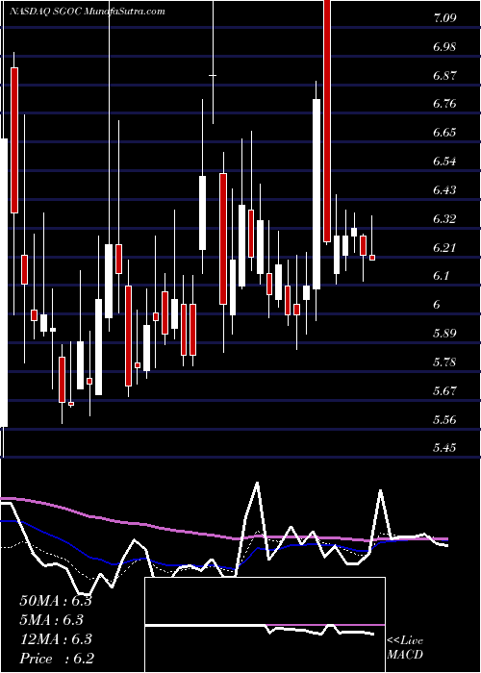This screenshot has height=673, width=481.
Task: Click the 6.65 price axis label
Action: point(444,133)
